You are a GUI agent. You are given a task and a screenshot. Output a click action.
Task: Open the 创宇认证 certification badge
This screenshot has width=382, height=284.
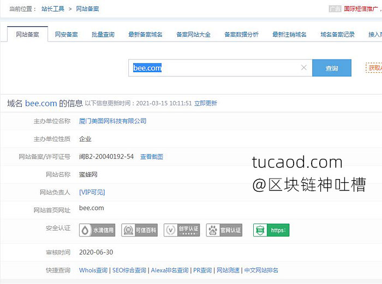pos(182,230)
